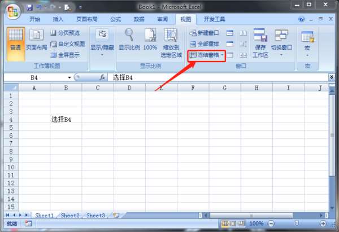Click the synchronous scrolling icon
The height and width of the screenshot is (232, 339).
[243, 44]
